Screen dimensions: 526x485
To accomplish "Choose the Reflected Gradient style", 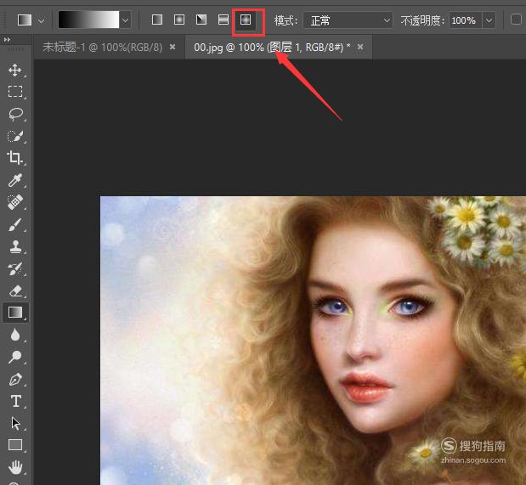I will 223,20.
